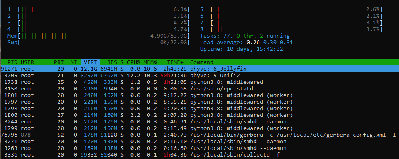Click the Load average values line

(x=247, y=43)
